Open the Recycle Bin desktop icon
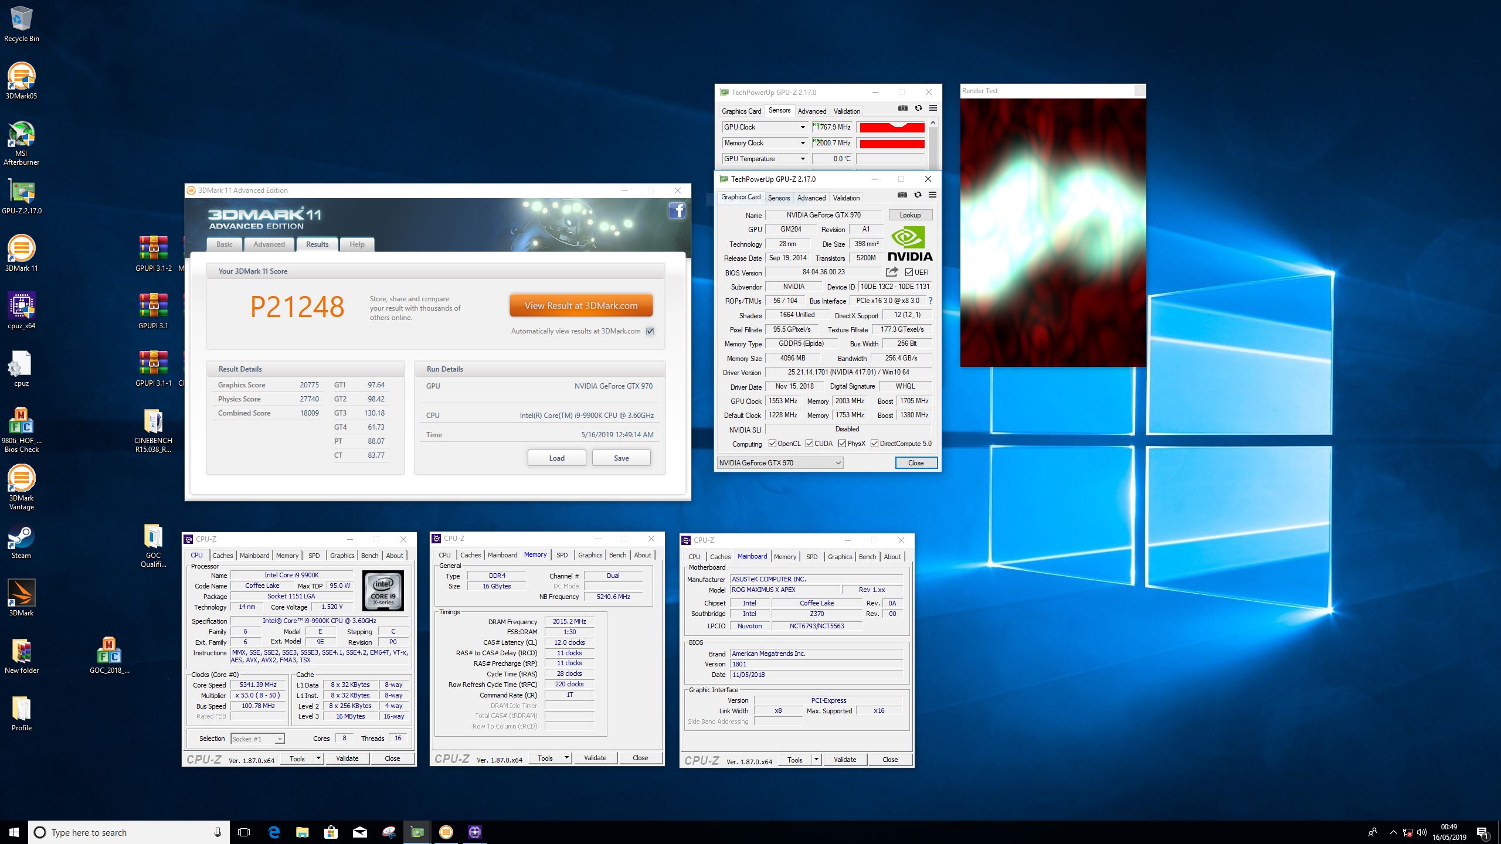1501x844 pixels. tap(21, 23)
